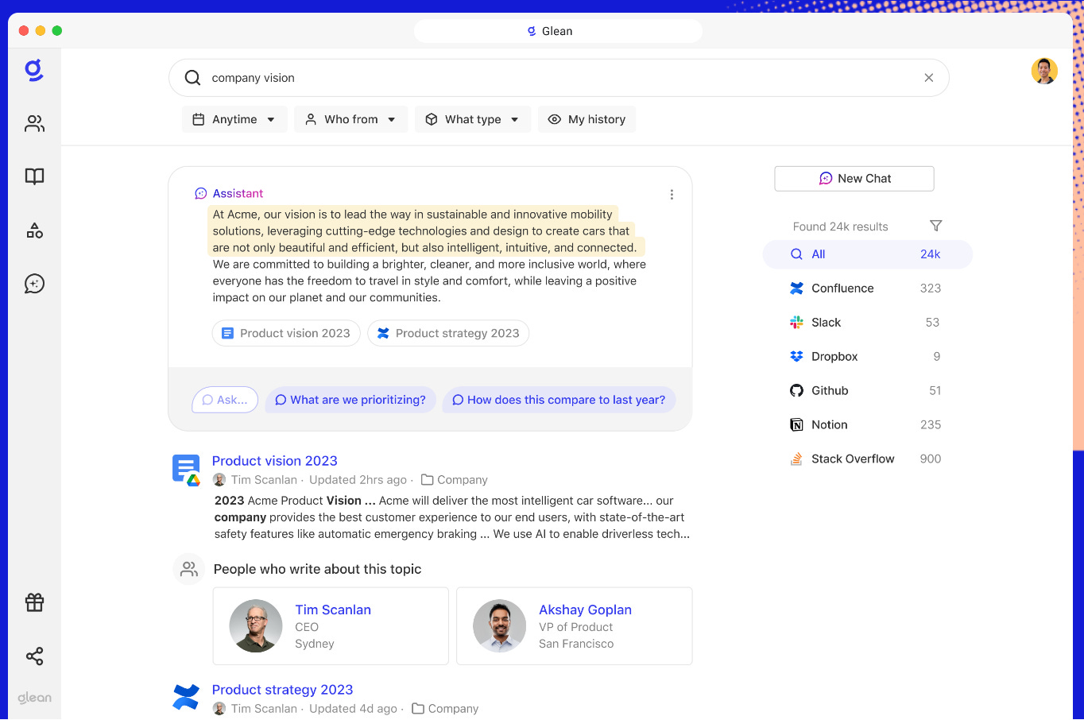Screen dimensions: 1084x720
Task: Clear the search query with X
Action: point(928,78)
